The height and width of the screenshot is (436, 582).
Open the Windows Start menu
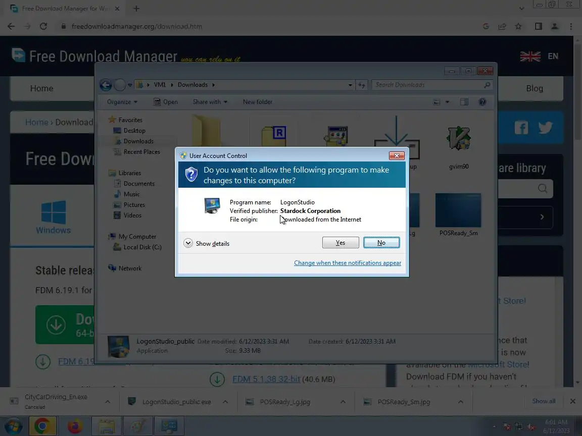13,426
